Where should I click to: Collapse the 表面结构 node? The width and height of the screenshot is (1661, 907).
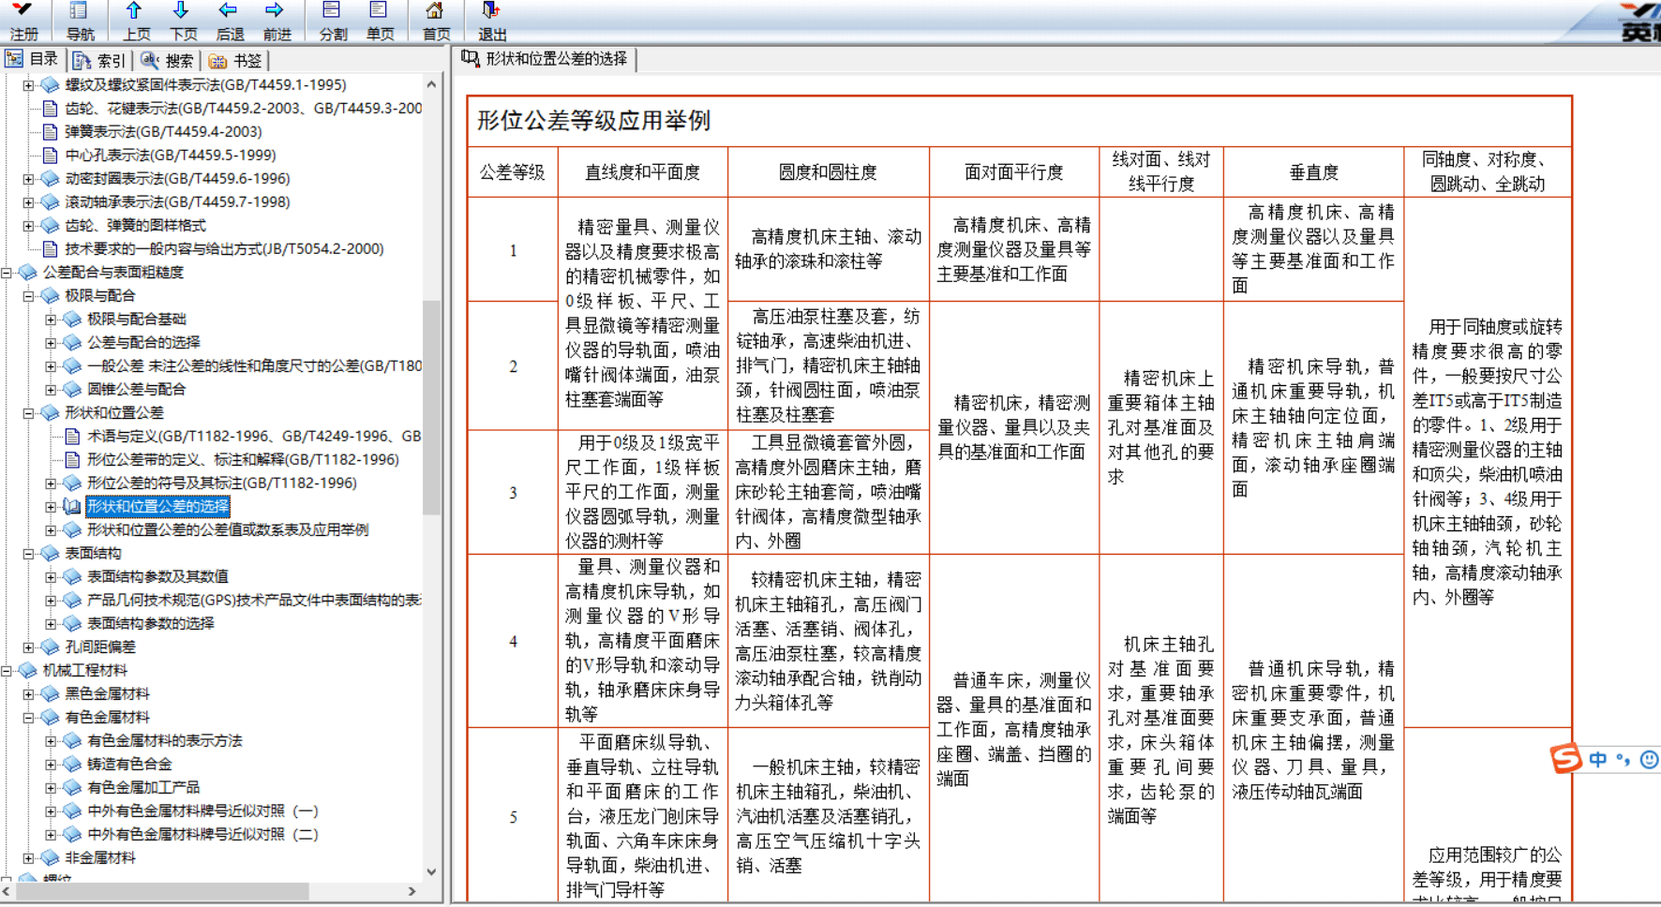pyautogui.click(x=28, y=554)
